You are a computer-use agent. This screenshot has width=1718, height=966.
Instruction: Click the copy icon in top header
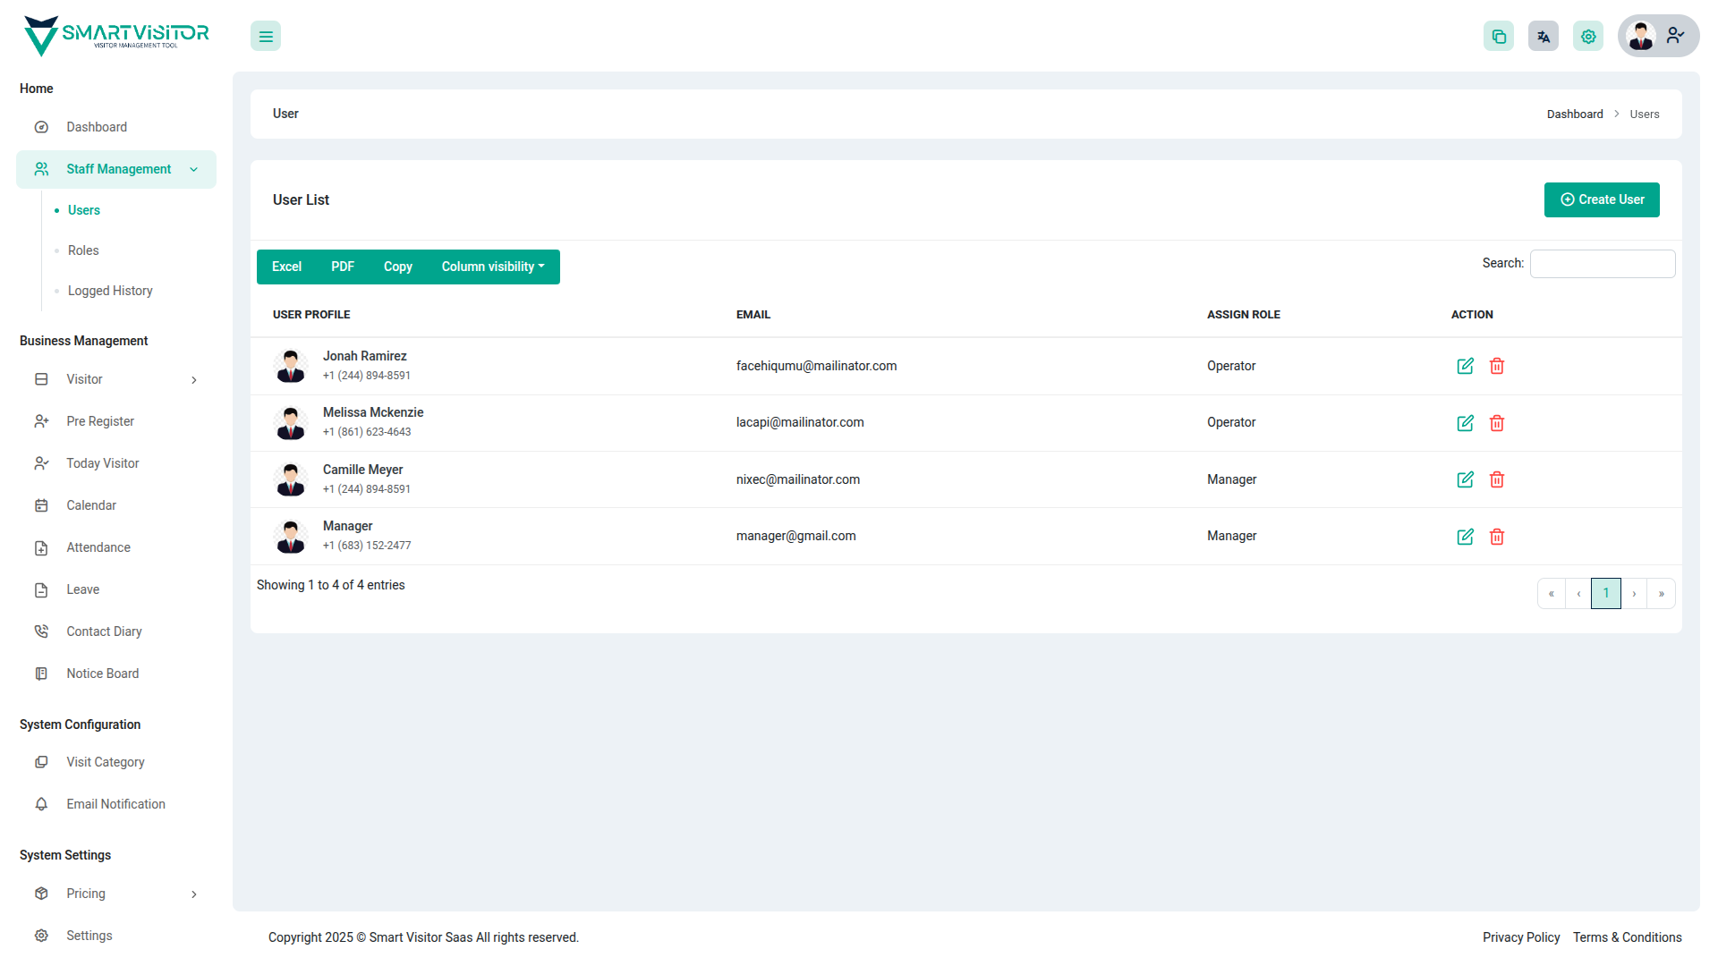(x=1499, y=37)
